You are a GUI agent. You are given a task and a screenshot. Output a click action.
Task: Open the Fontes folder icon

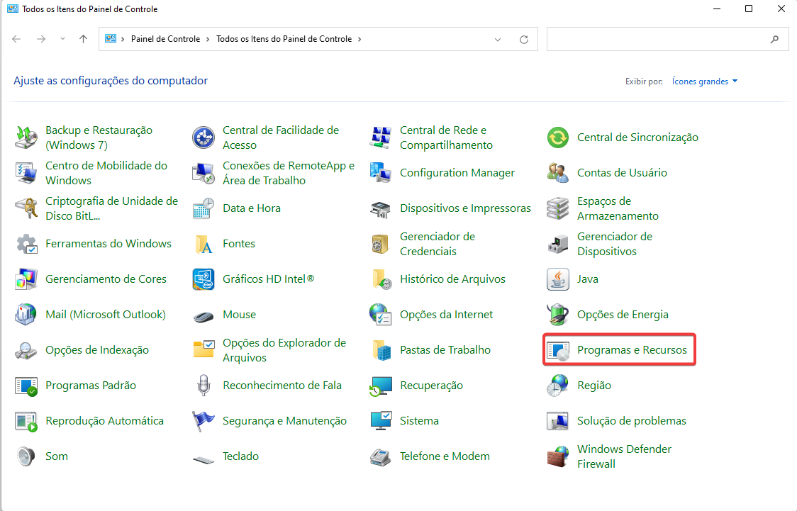click(204, 244)
